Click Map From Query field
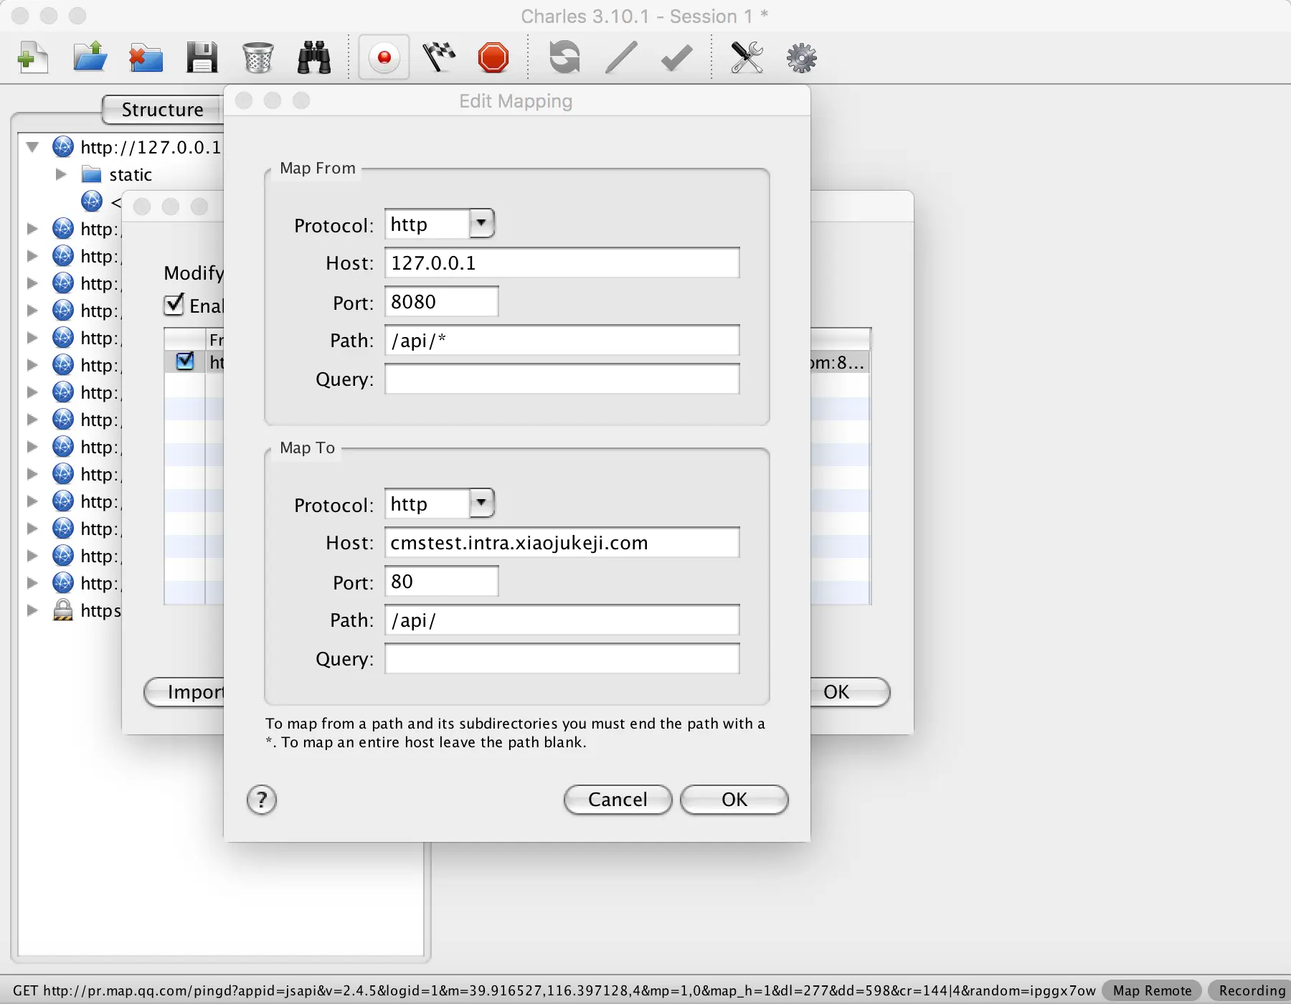Screen dimensions: 1291x1004 pyautogui.click(x=562, y=379)
